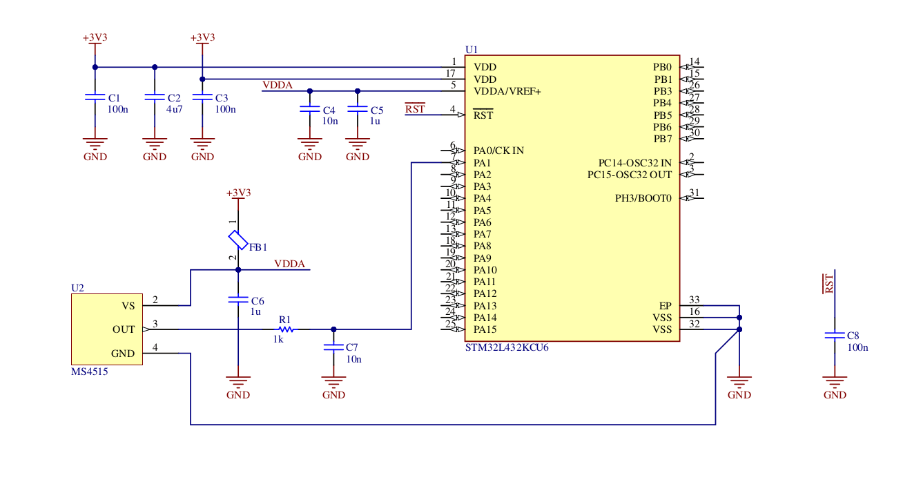Image resolution: width=912 pixels, height=502 pixels.
Task: Click the R1 designator label
Action: tap(284, 320)
